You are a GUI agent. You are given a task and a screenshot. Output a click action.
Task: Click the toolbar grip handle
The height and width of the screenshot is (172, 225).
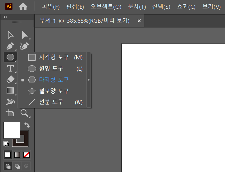pos(17,22)
